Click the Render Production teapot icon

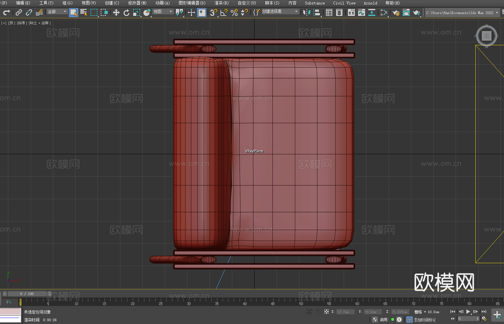[x=416, y=12]
